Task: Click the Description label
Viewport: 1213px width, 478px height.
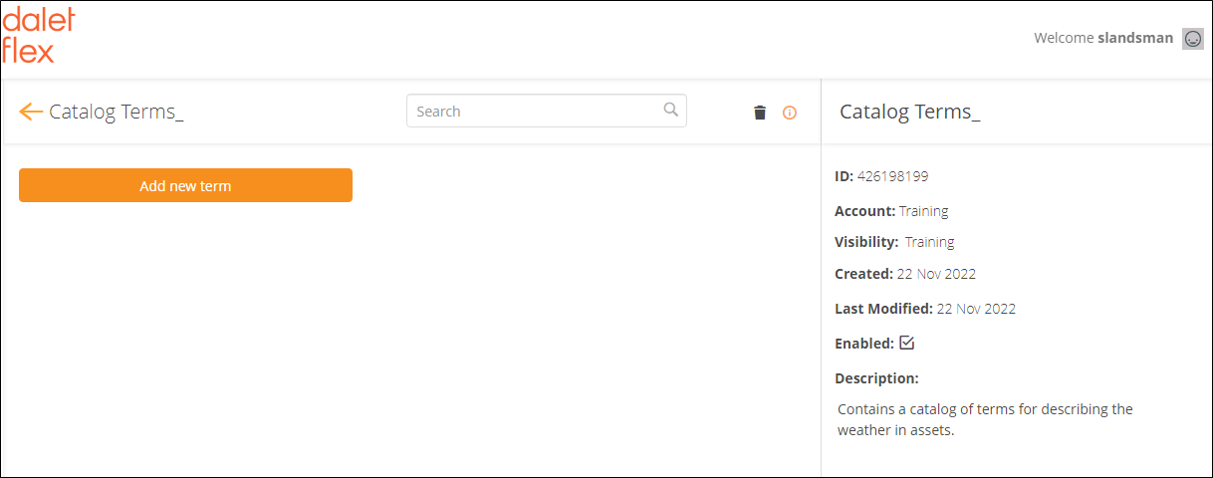Action: [876, 378]
